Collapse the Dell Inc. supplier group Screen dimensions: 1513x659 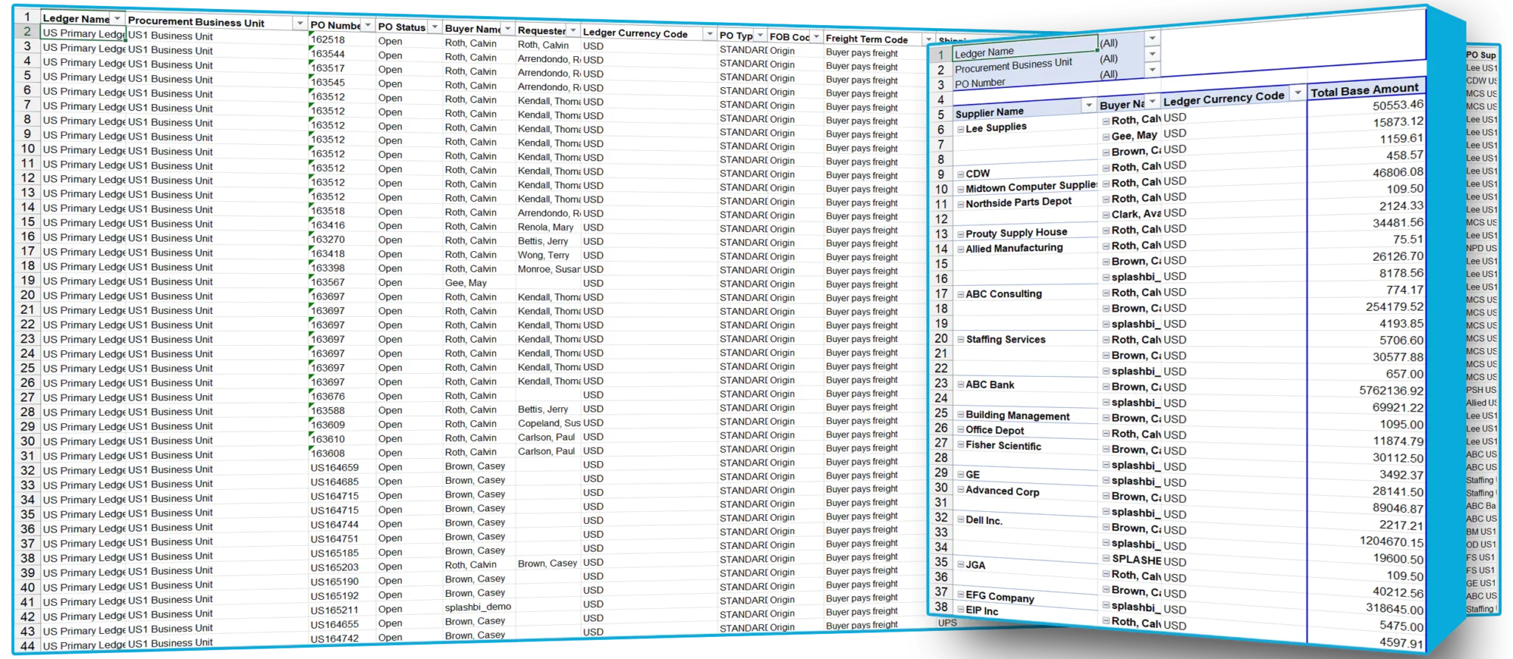click(x=960, y=519)
